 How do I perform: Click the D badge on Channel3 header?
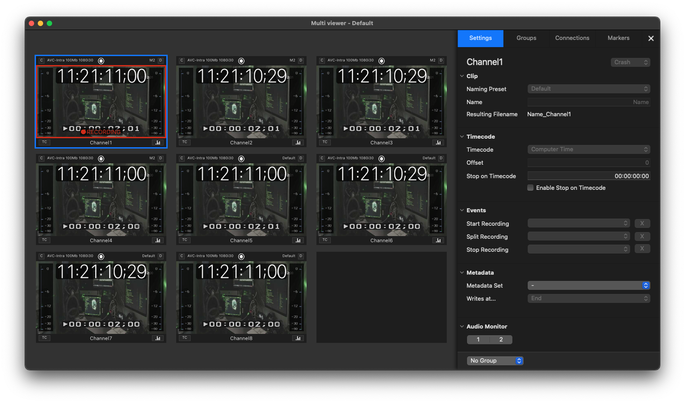point(441,60)
